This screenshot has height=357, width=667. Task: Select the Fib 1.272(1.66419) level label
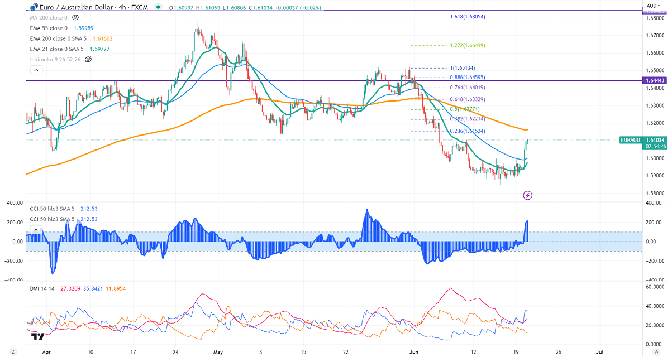click(468, 46)
